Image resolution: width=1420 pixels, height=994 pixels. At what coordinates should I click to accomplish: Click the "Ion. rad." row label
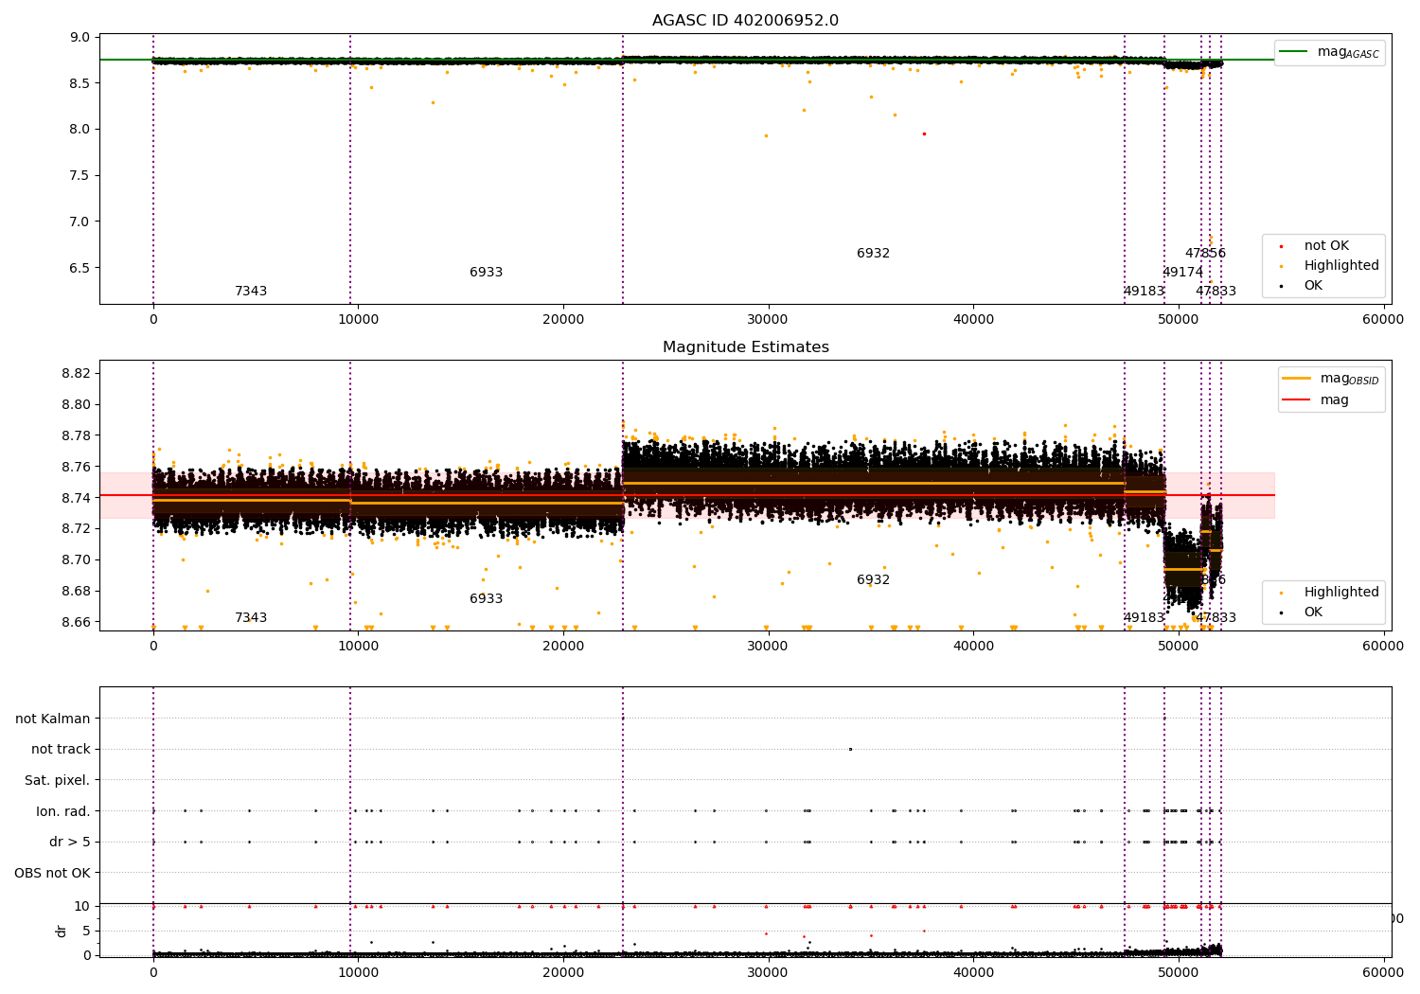pos(63,811)
